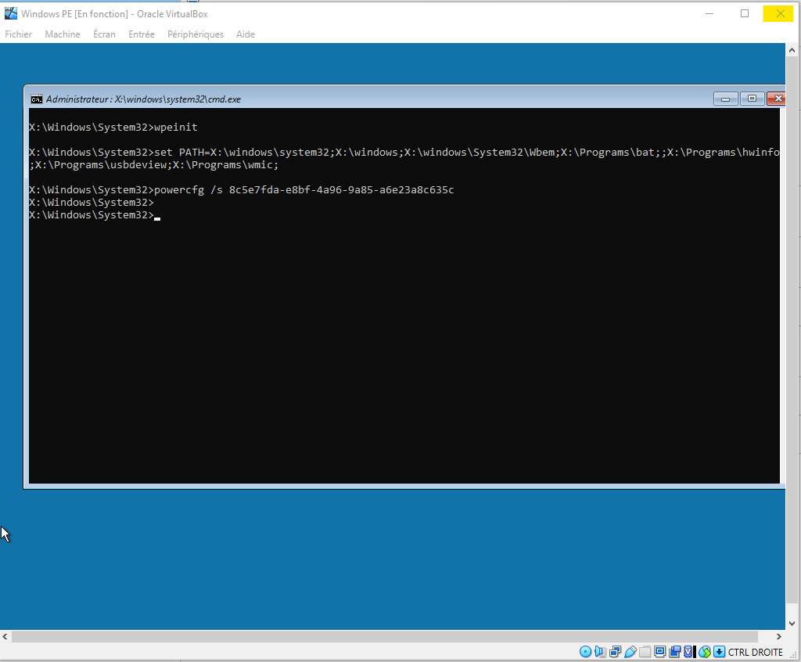Open the Machine menu
The image size is (801, 662).
pos(63,34)
